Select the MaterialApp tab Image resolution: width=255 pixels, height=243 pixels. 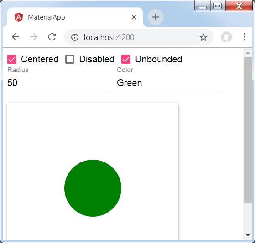(x=75, y=17)
